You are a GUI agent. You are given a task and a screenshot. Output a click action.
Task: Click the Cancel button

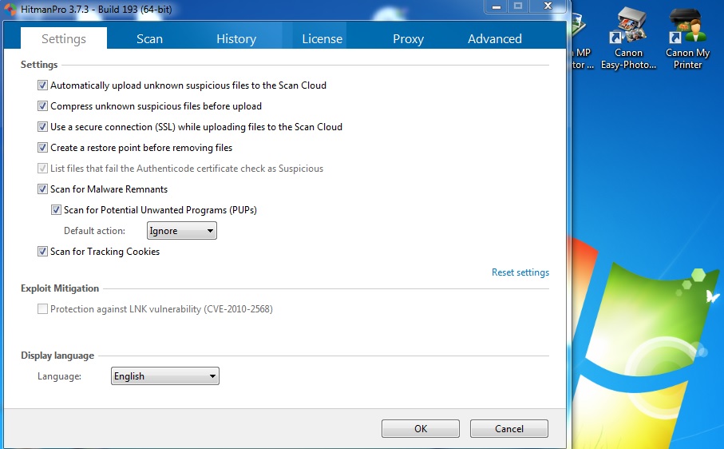[509, 429]
